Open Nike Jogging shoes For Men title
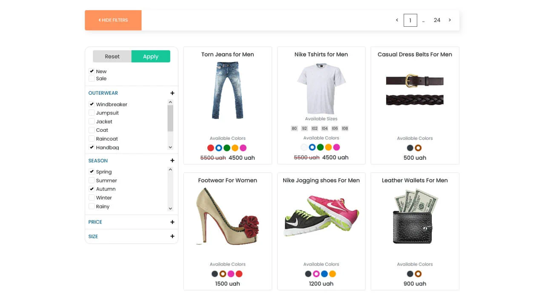 tap(321, 180)
